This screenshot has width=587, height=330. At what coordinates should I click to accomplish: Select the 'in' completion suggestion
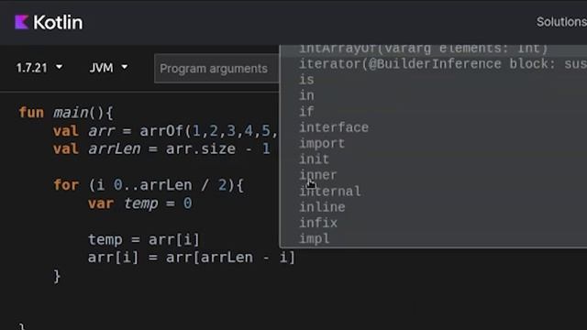click(x=434, y=95)
